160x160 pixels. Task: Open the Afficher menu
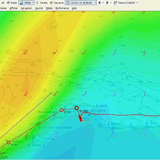pyautogui.click(x=14, y=8)
